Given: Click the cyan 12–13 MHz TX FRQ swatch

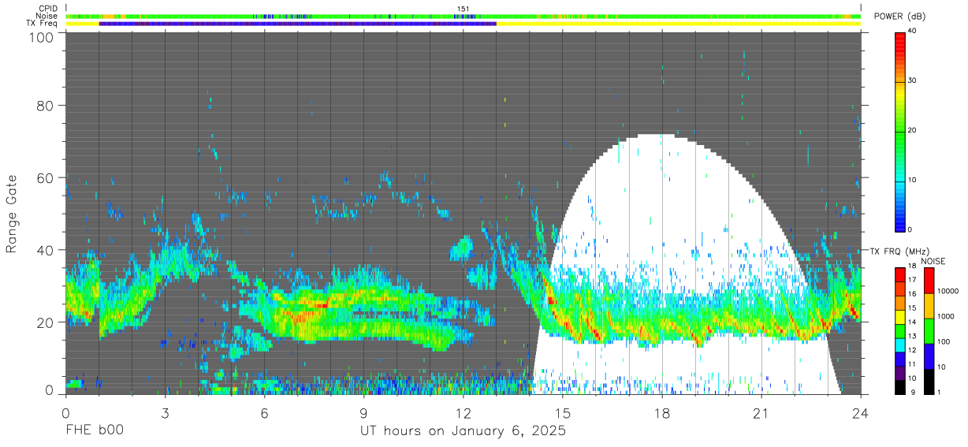Looking at the screenshot, I should [x=900, y=344].
